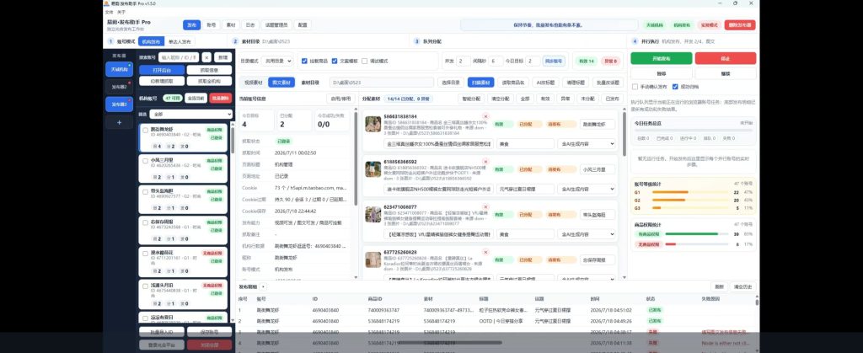This screenshot has width=863, height=353.
Task: Switch to the 素材 top tab
Action: click(229, 24)
